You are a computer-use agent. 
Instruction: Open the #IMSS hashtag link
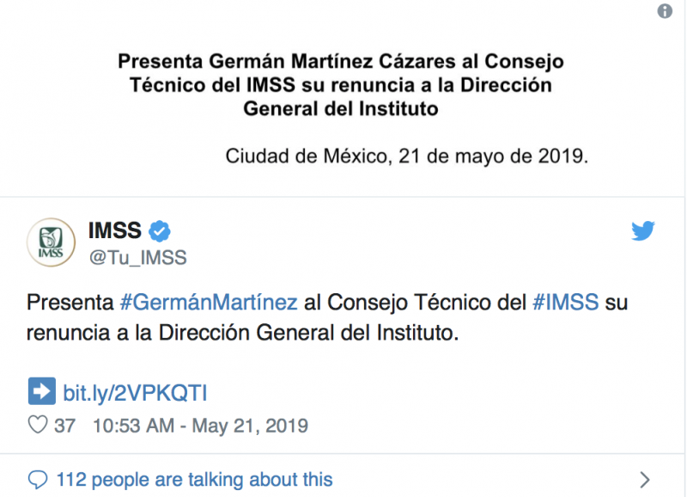566,303
